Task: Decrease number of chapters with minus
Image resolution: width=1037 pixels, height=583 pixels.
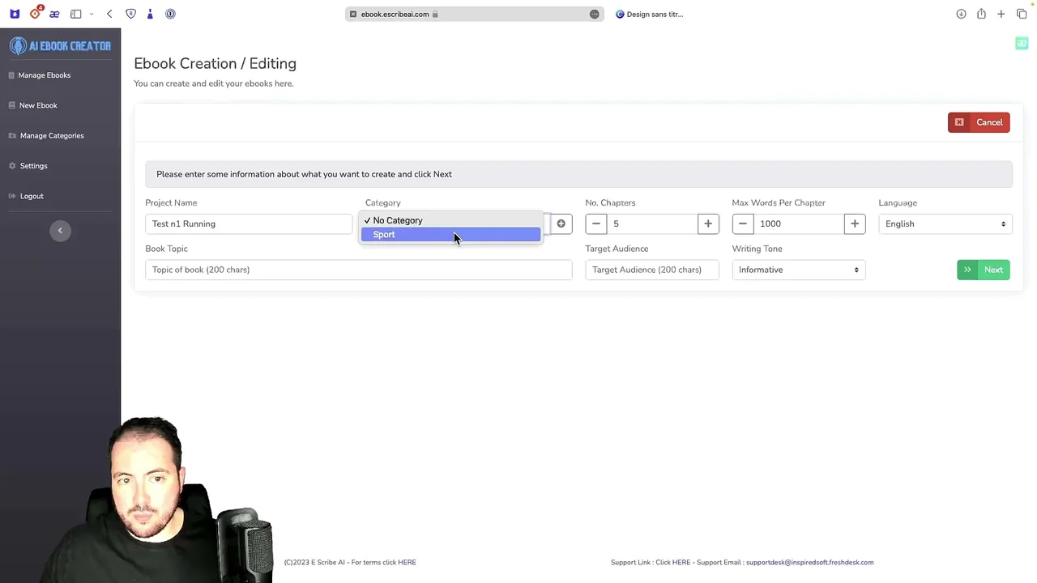Action: 596,223
